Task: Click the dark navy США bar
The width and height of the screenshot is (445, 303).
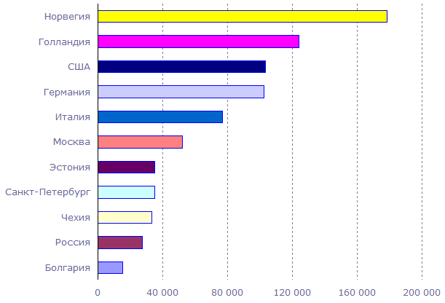Action: click(182, 66)
